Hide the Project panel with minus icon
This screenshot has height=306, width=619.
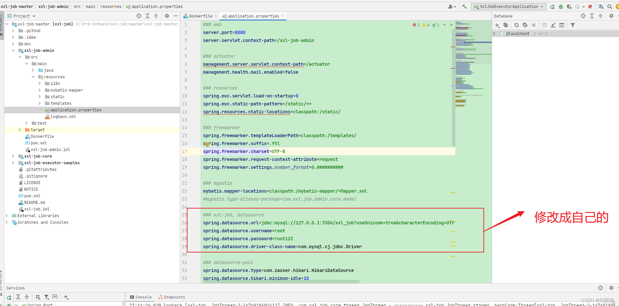click(x=176, y=16)
